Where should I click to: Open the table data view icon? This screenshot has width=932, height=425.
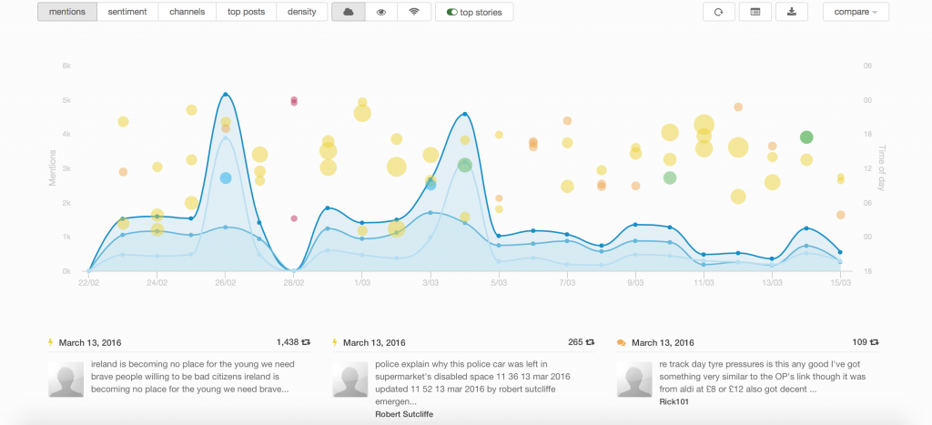coord(755,12)
